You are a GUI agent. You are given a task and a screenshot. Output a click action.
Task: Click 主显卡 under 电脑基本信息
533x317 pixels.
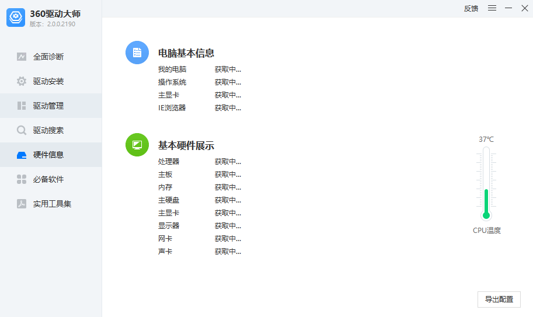(x=169, y=95)
